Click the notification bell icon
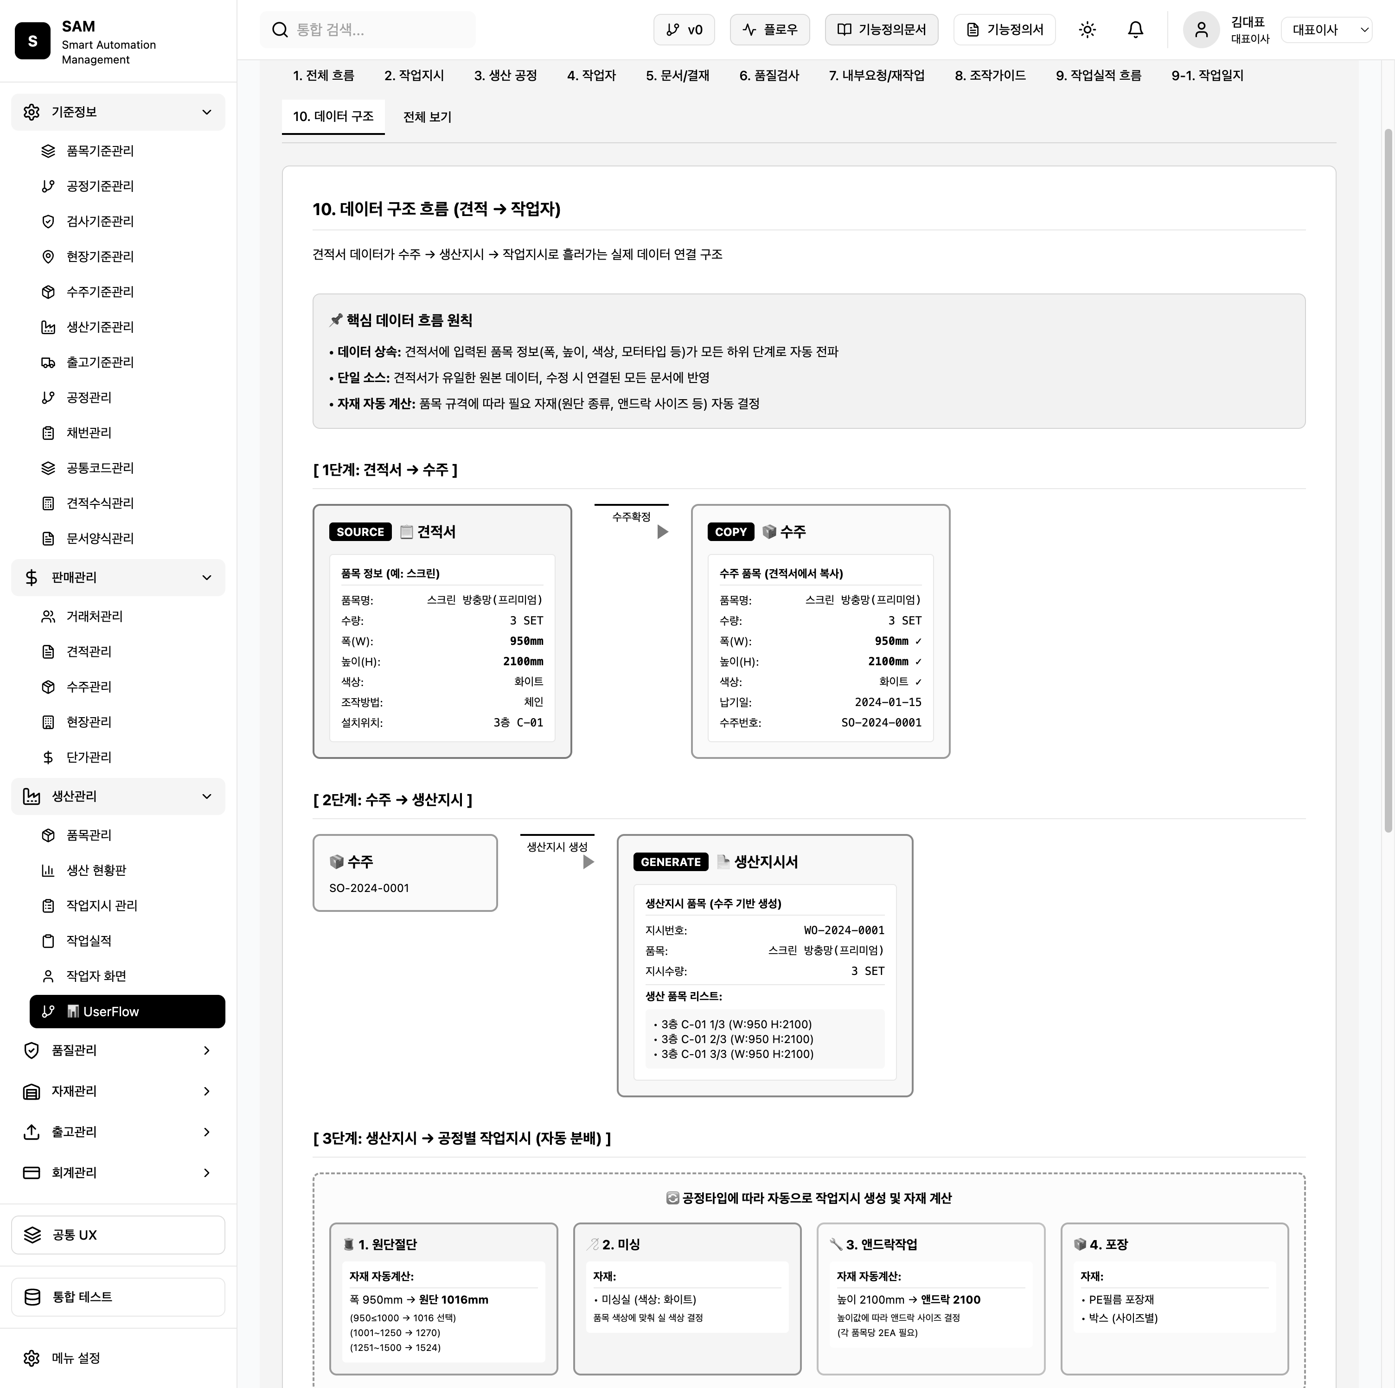Screen dimensions: 1395x1388 tap(1135, 30)
